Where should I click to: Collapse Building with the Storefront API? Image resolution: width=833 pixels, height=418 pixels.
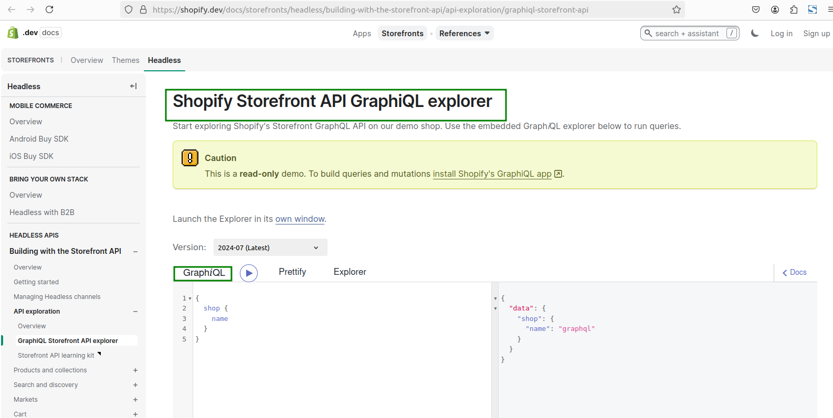tap(135, 252)
